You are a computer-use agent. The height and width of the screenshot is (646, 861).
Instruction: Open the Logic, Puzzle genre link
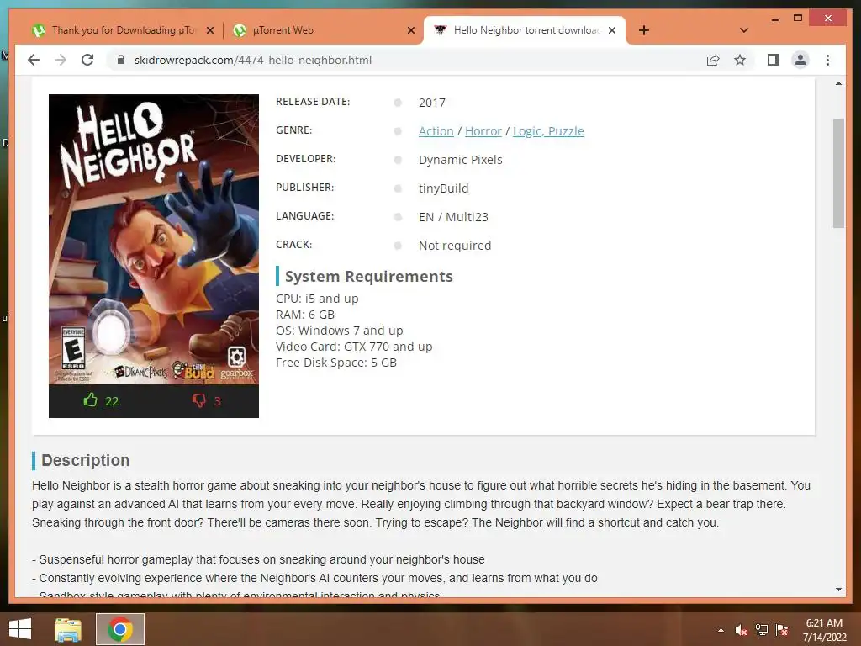(548, 131)
